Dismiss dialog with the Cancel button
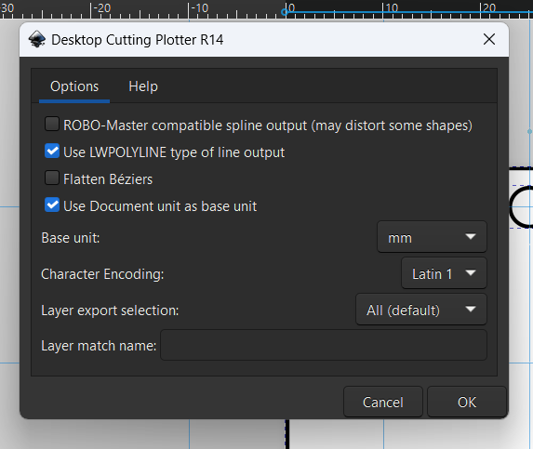Viewport: 533px width, 449px height. click(383, 402)
